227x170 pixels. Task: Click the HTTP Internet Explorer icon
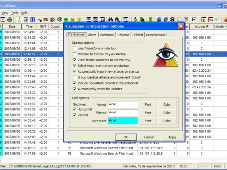tap(159, 19)
